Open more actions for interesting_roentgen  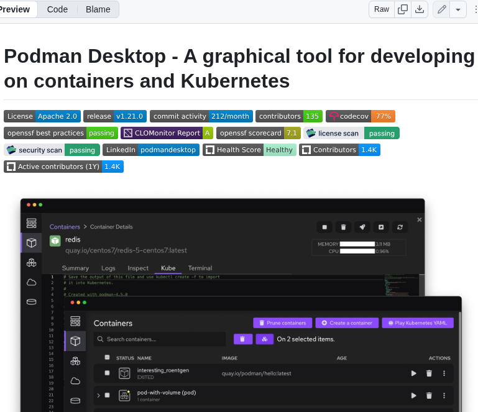tap(444, 373)
